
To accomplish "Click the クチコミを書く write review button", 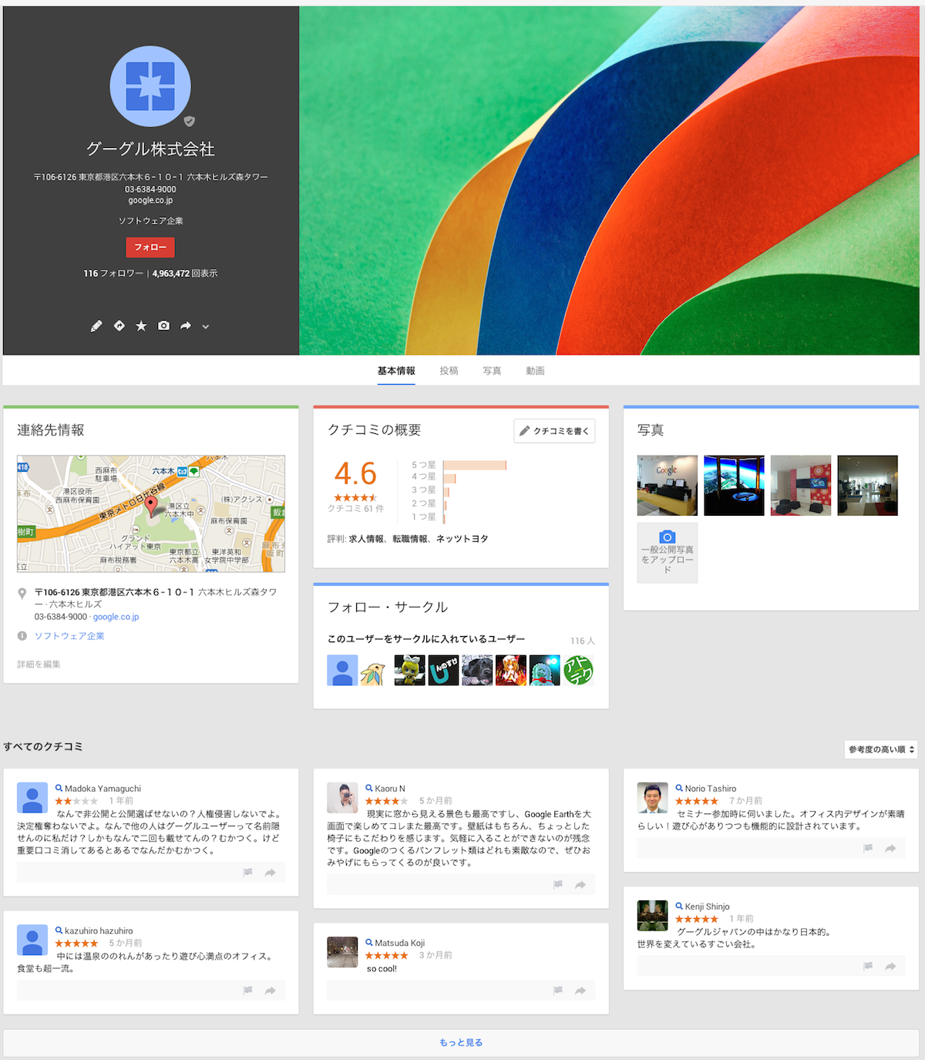I will tap(554, 431).
